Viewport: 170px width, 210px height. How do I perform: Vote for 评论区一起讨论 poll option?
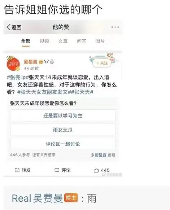click(63, 144)
